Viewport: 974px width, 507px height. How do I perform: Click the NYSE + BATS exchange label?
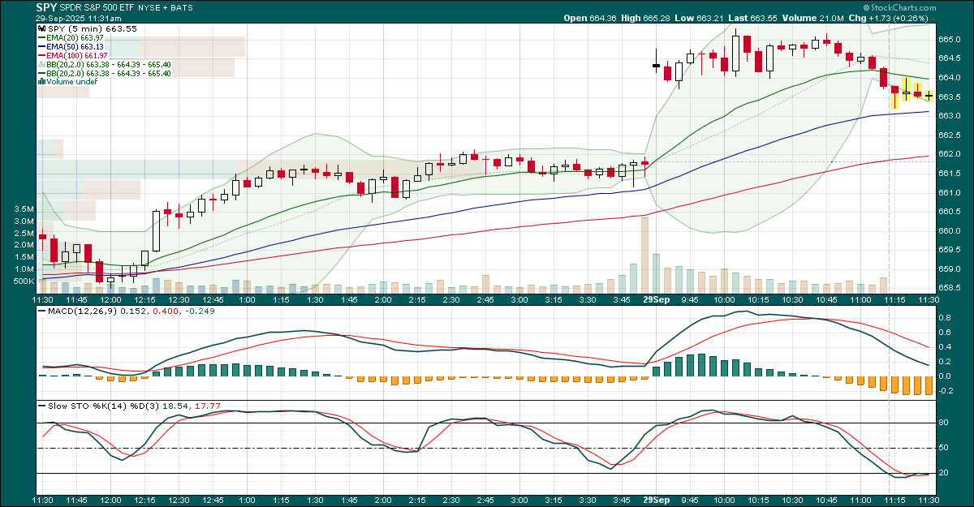click(x=166, y=7)
